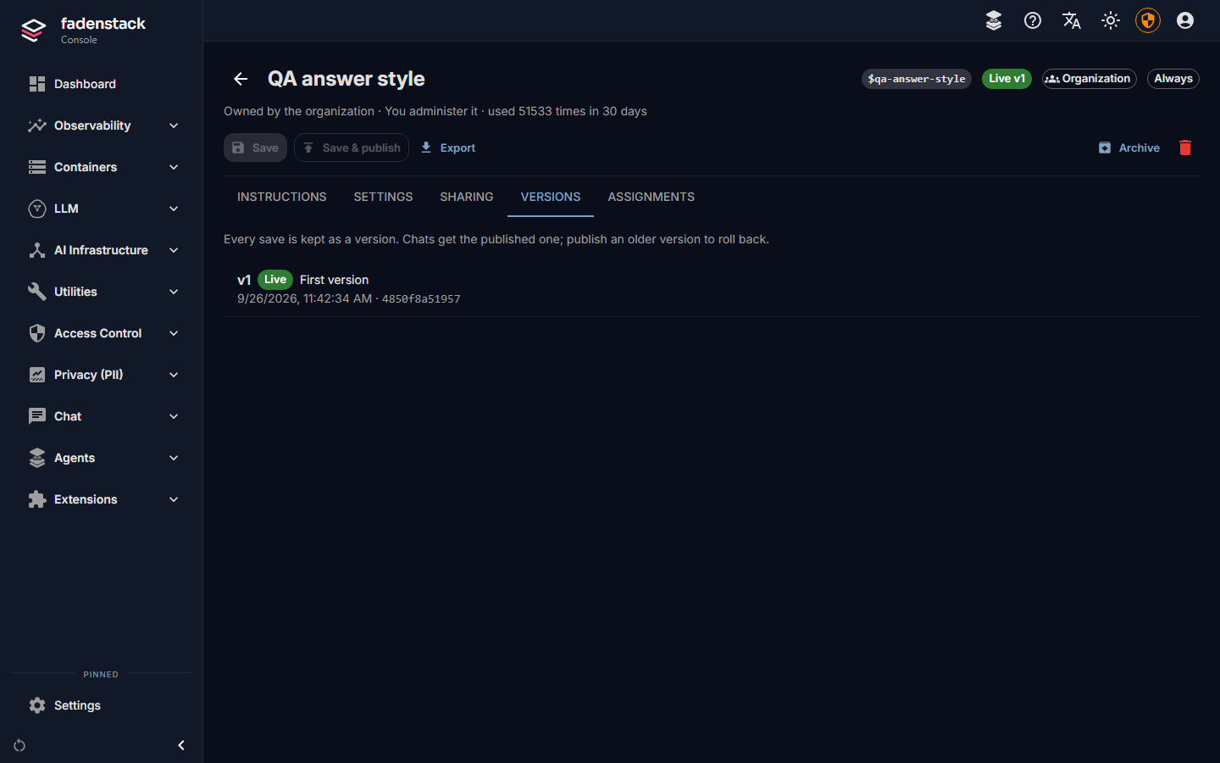1220x763 pixels.
Task: Click the refresh icon at sidebar bottom
Action: point(19,745)
